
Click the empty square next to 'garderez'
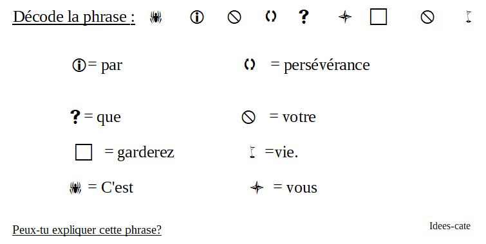pyautogui.click(x=84, y=152)
